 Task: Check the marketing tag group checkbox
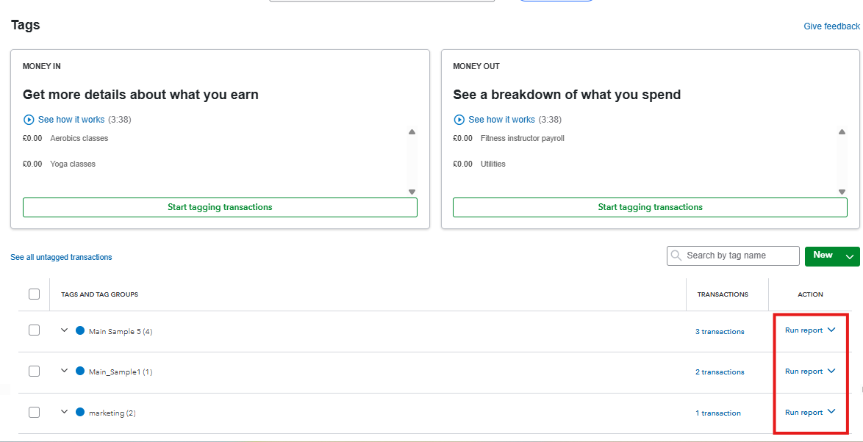coord(34,413)
